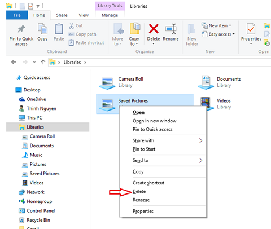The image size is (271, 229).
Task: Click the Pin to Quick access ribbon icon
Action: tap(21, 29)
